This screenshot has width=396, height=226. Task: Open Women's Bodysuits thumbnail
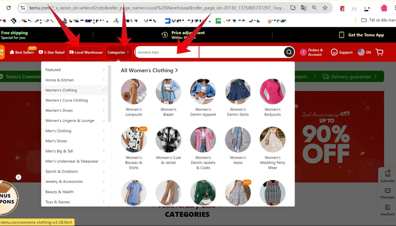point(273,92)
